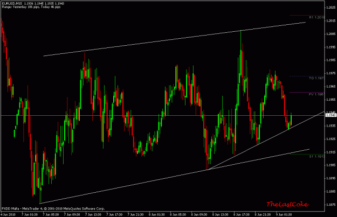The width and height of the screenshot is (337, 217).
Task: Click price axis value 1.1995
Action: (331, 47)
